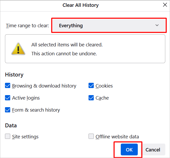The width and height of the screenshot is (170, 158).
Task: Uncheck the Cookies checkbox
Action: point(91,86)
